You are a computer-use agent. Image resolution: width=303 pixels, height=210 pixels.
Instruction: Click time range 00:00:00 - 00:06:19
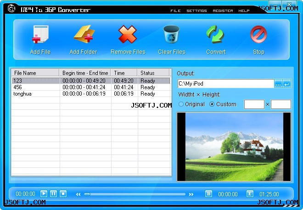(x=84, y=94)
